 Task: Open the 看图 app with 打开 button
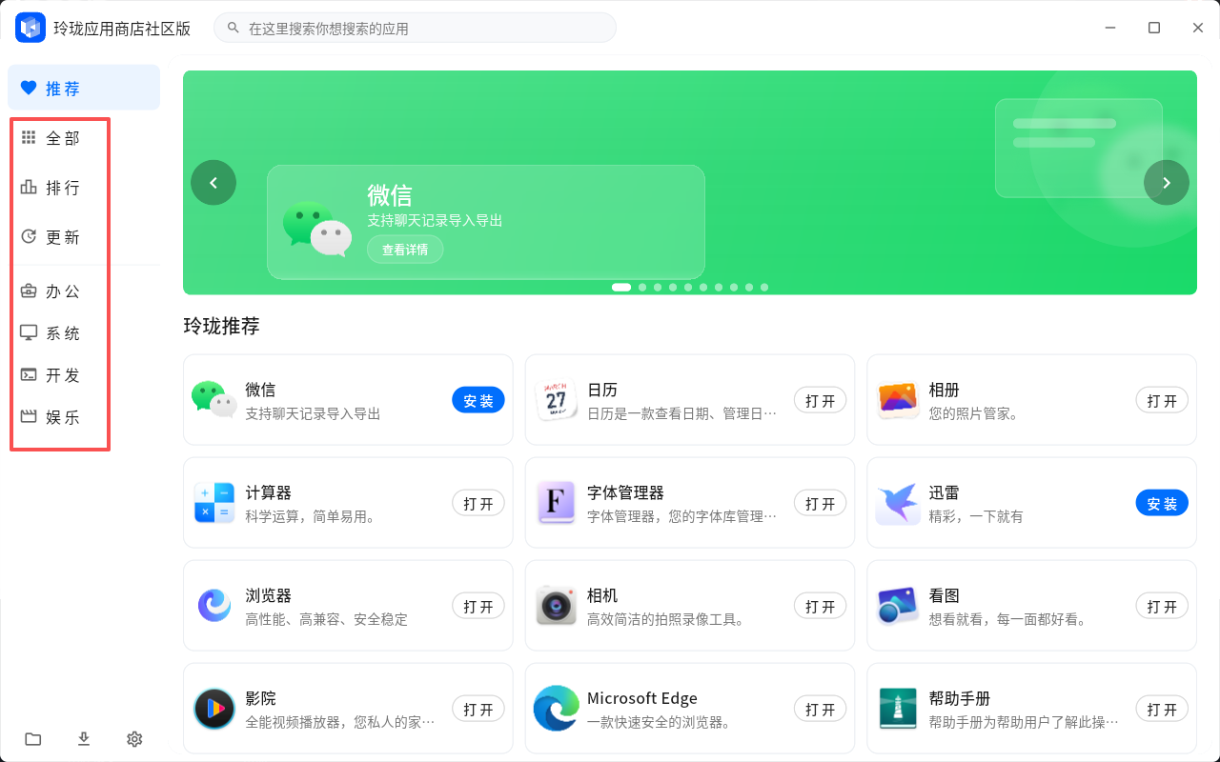tap(1162, 606)
